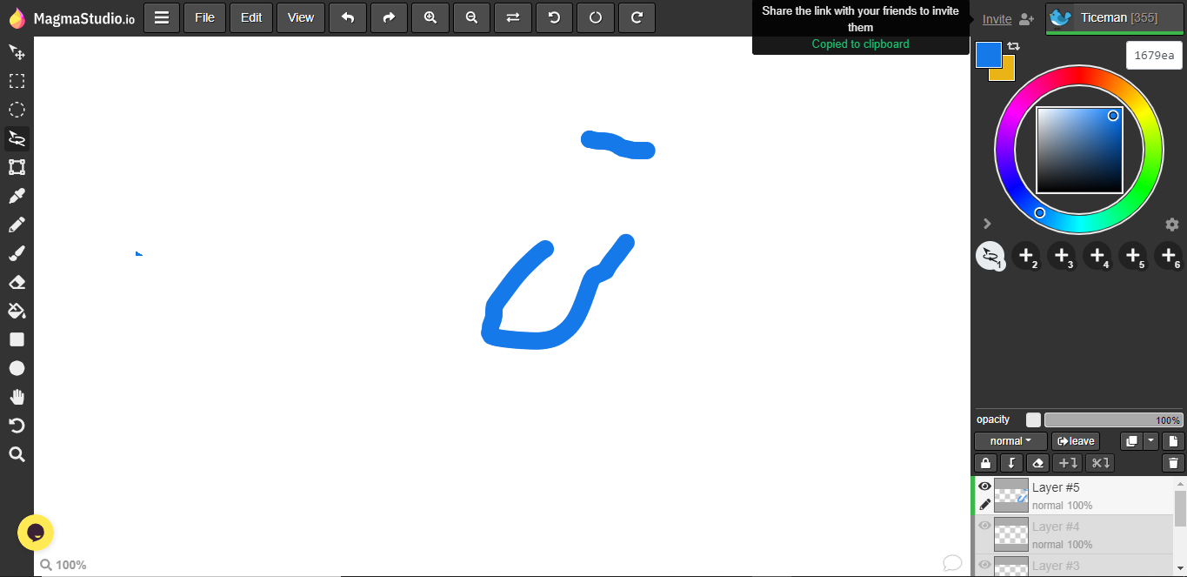Open the hamburger main menu
Screen dimensions: 1187x577
coord(162,17)
